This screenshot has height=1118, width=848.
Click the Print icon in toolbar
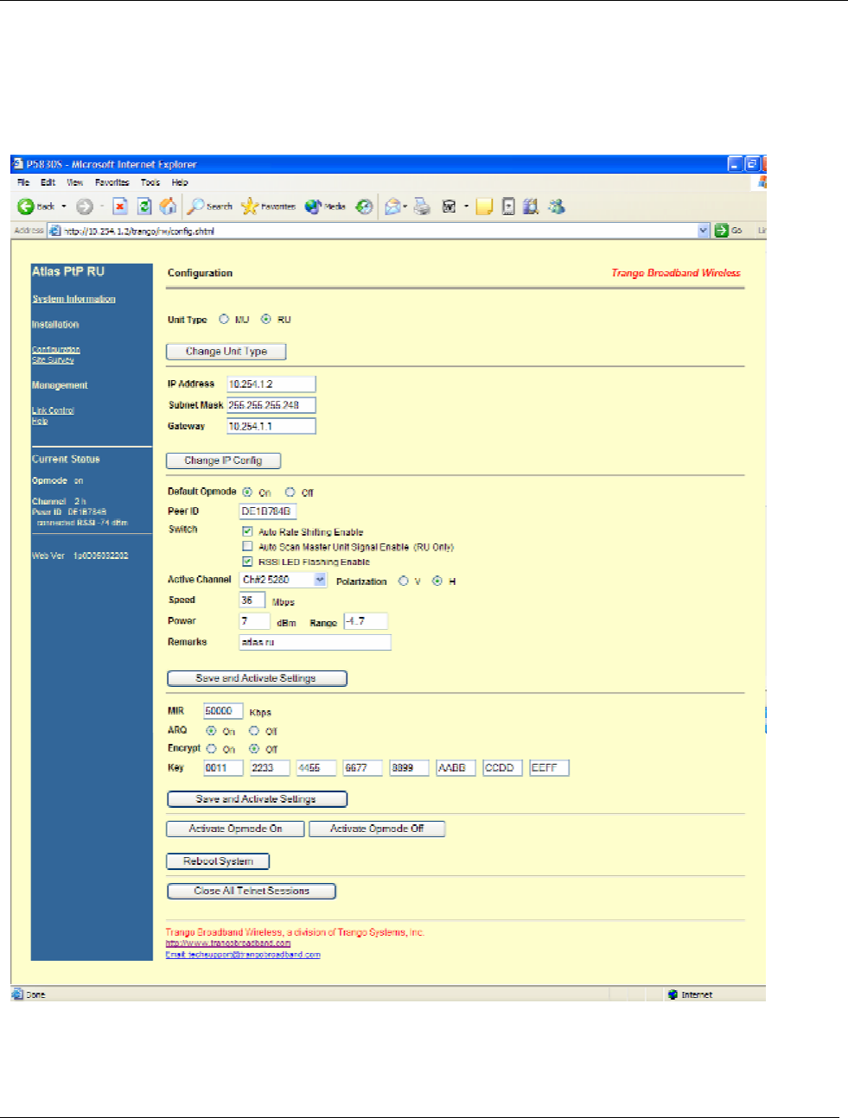coord(422,206)
